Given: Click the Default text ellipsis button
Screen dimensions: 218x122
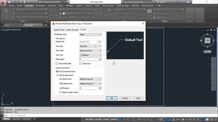Looking at the screenshot, I should pos(99,42).
